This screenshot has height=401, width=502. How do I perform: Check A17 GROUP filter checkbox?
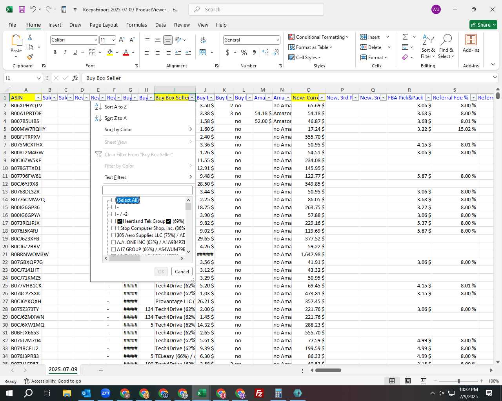(114, 249)
